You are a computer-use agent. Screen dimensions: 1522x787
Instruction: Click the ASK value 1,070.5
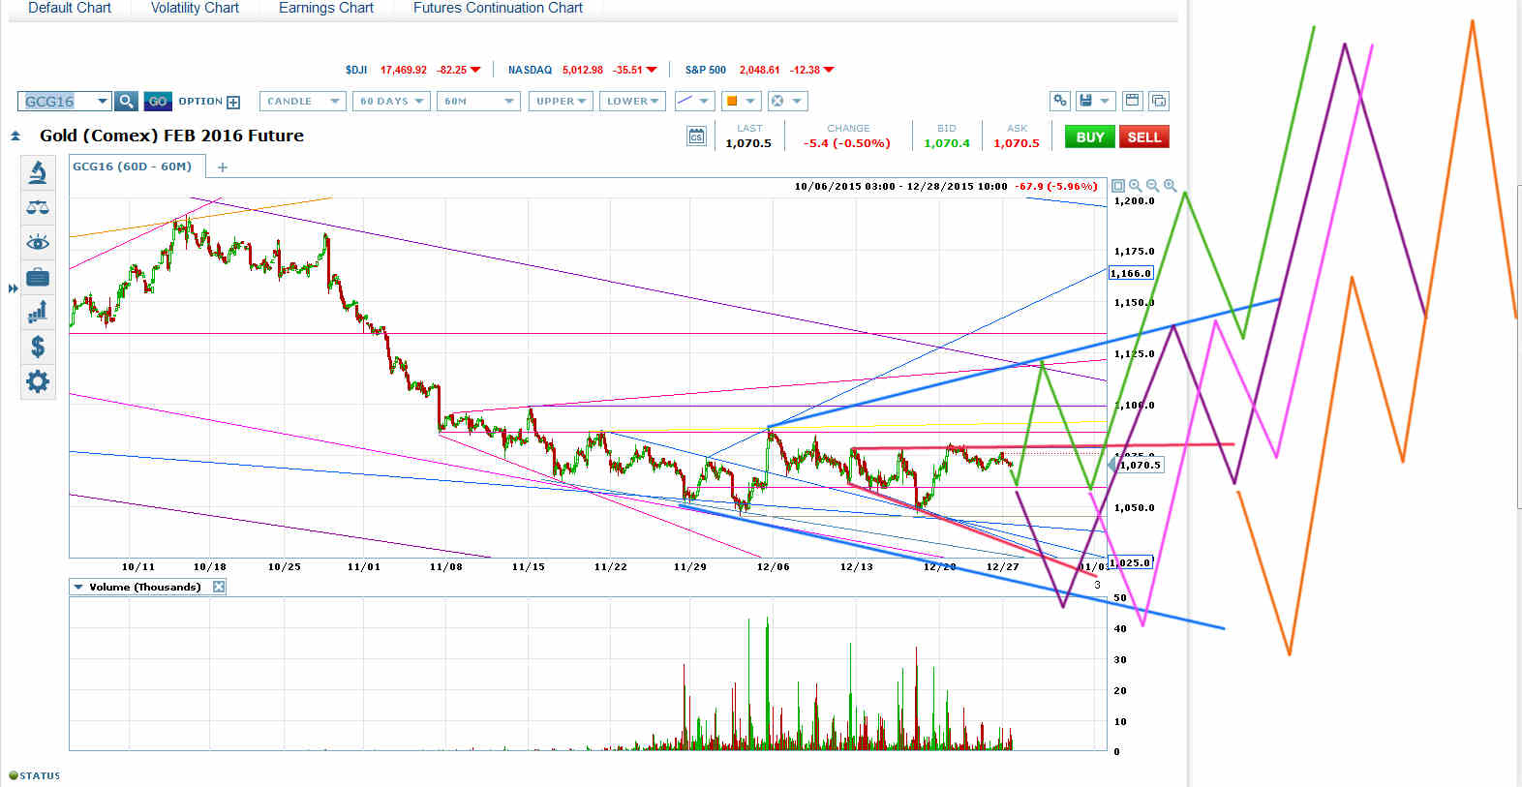tap(1017, 143)
